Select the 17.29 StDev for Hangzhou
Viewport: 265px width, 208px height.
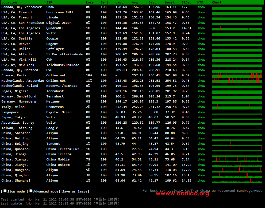tap(186, 170)
